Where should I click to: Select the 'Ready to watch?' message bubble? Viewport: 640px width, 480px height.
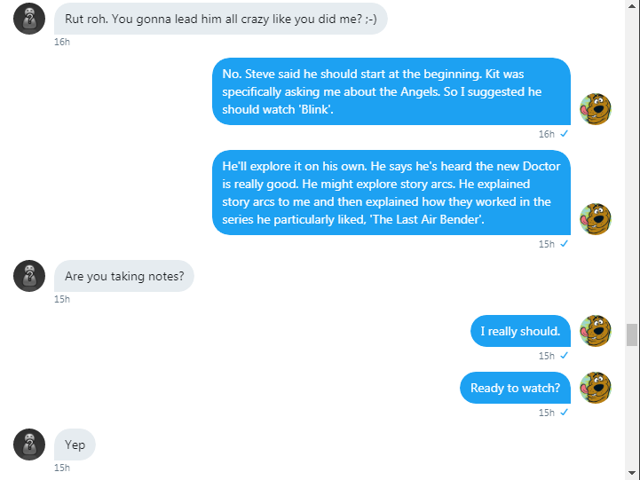[x=515, y=388]
